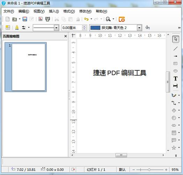Click the 95% zoom level indicator
Image resolution: width=183 pixels, height=175 pixels.
[x=175, y=170]
